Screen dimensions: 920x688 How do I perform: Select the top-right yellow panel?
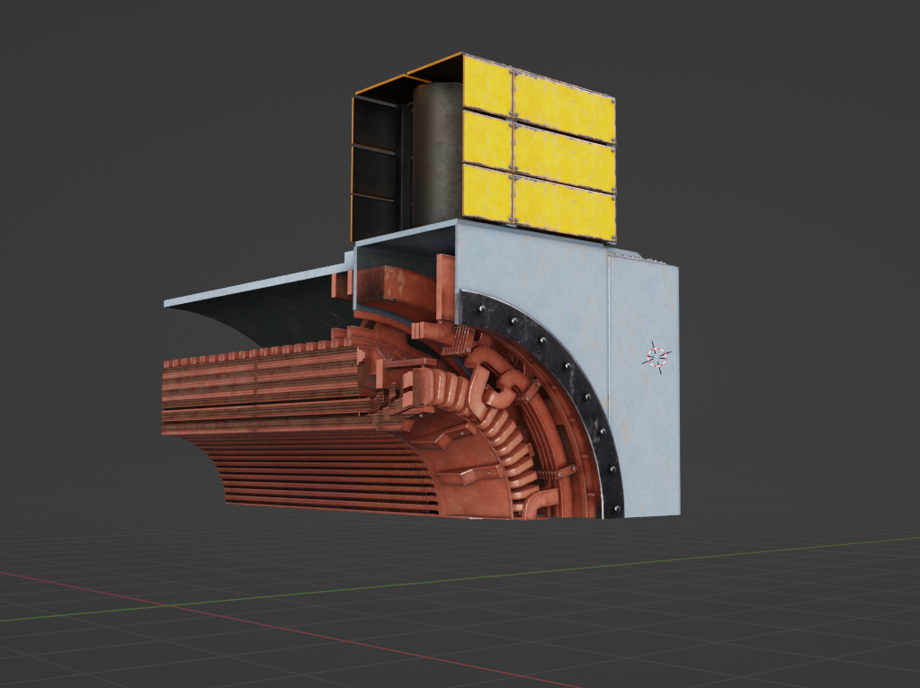point(564,103)
